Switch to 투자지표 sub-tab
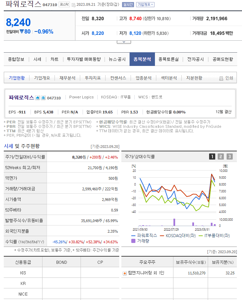 pyautogui.click(x=93, y=78)
